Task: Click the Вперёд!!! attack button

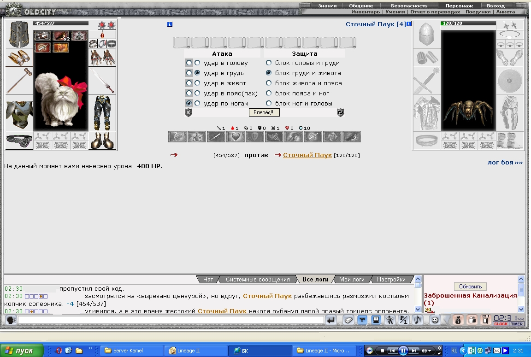Action: pyautogui.click(x=264, y=112)
